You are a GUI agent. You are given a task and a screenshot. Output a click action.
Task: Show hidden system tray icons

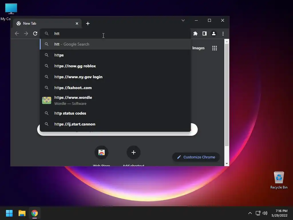[250, 213]
